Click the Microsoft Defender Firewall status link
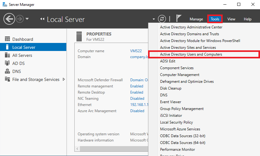Screen dimensions: 260x156 click(x=139, y=80)
